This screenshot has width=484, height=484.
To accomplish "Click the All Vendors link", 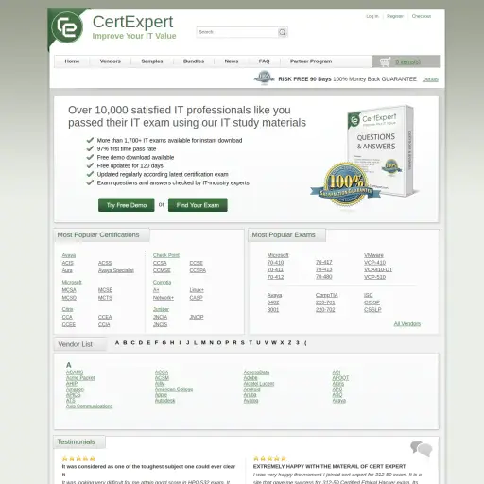I will [407, 323].
